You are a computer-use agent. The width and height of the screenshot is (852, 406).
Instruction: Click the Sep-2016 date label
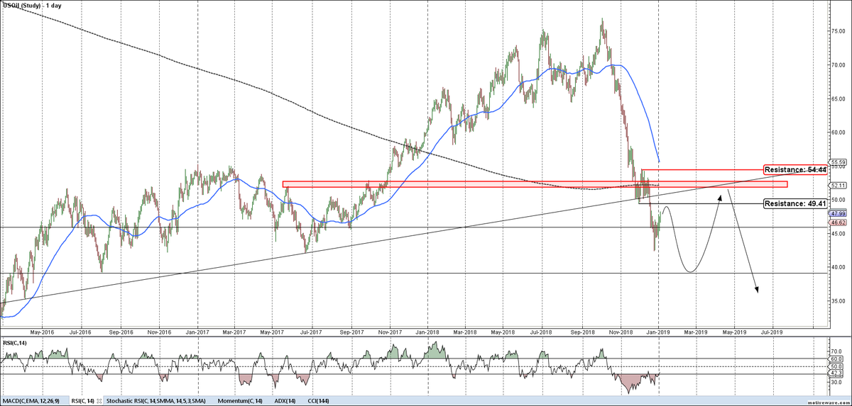(x=121, y=332)
